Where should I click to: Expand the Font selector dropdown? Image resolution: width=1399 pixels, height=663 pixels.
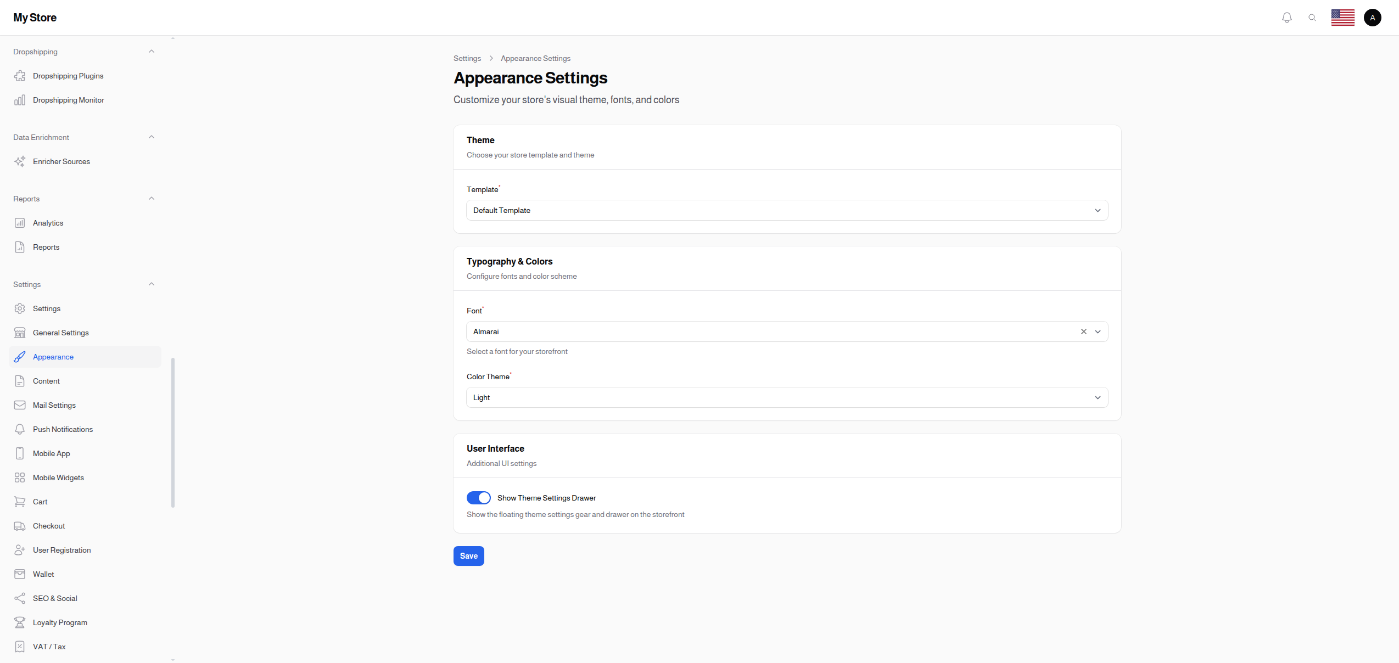point(1098,332)
